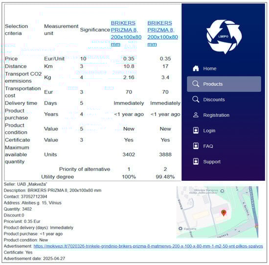
Task: Follow the mokivezi.lt advertisement URL
Action: coord(148,246)
